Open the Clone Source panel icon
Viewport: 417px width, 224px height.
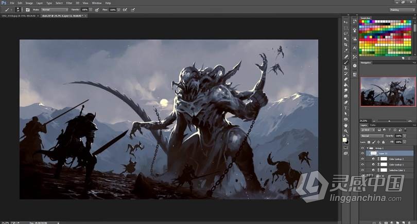[x=355, y=39]
